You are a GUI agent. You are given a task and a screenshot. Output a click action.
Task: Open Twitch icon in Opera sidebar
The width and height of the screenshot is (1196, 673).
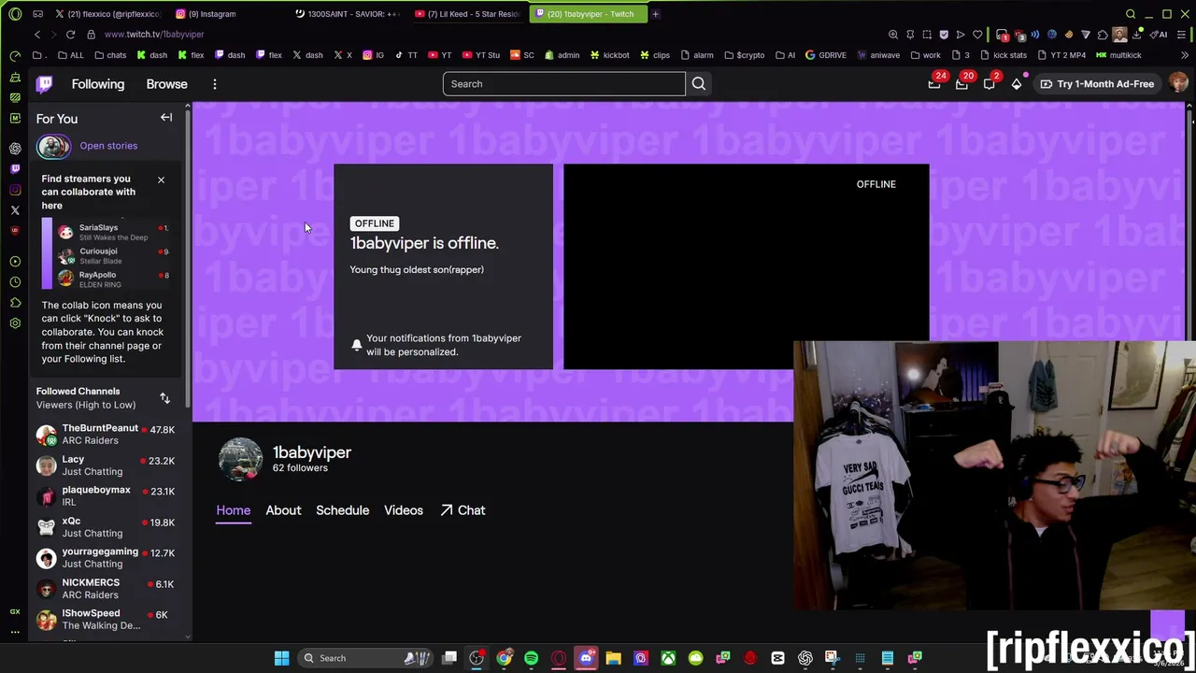click(x=15, y=169)
